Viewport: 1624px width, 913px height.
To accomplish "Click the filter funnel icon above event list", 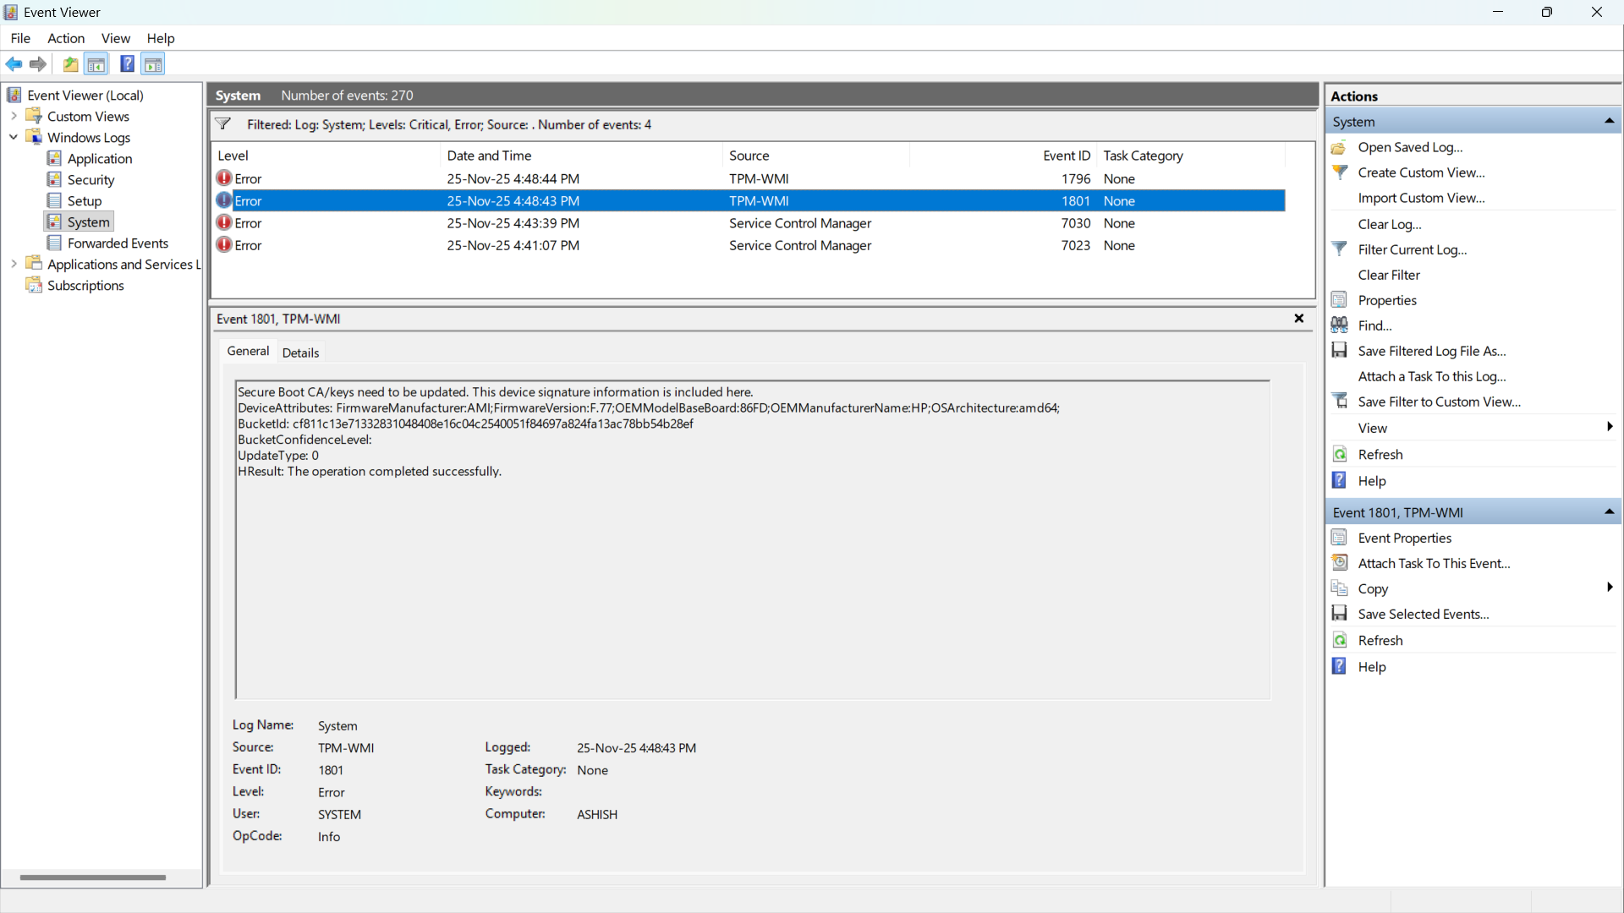I will click(x=223, y=124).
